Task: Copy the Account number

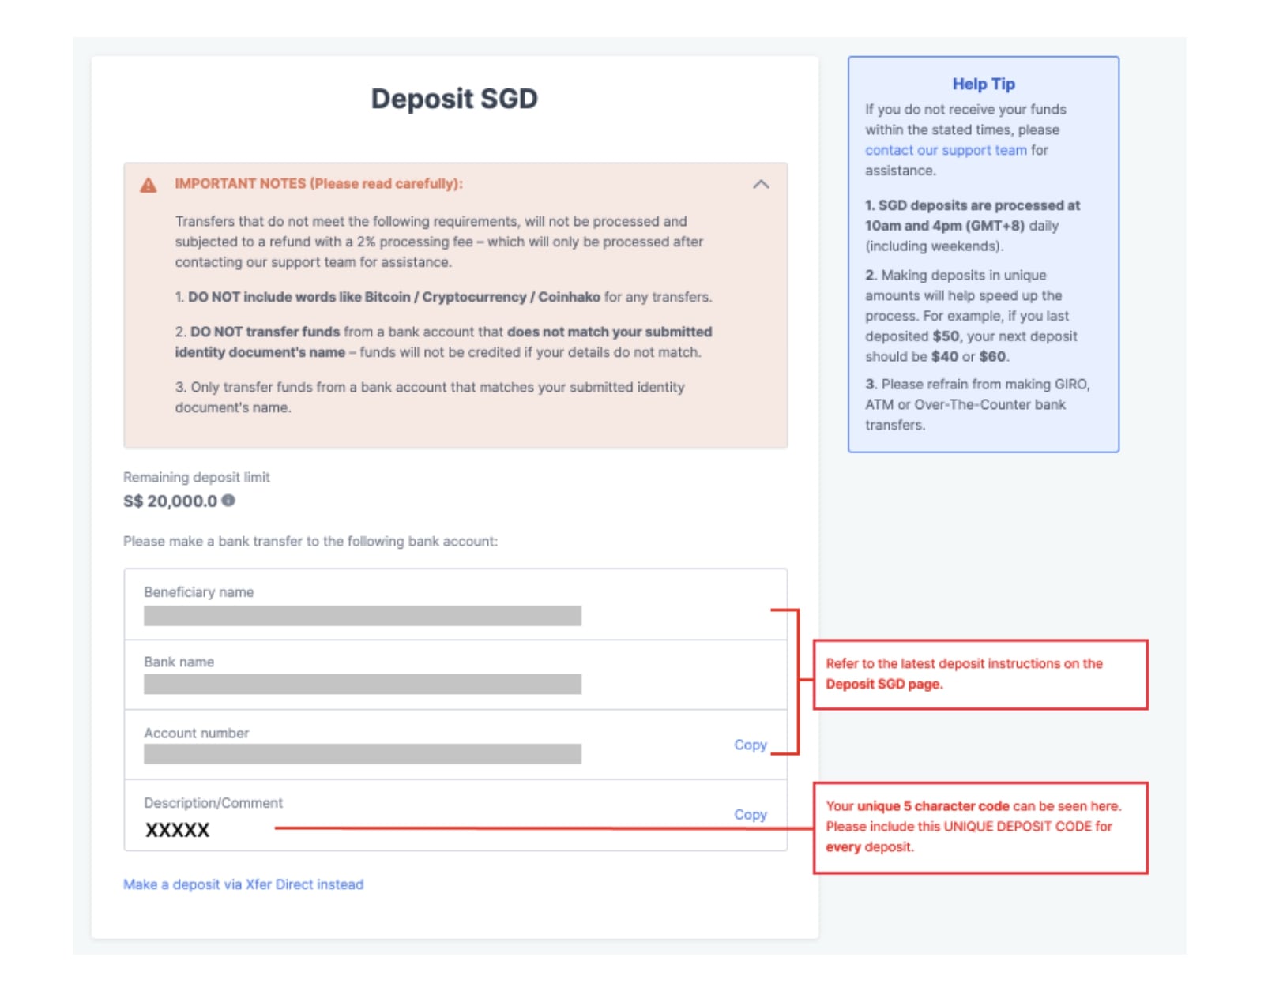Action: point(751,745)
